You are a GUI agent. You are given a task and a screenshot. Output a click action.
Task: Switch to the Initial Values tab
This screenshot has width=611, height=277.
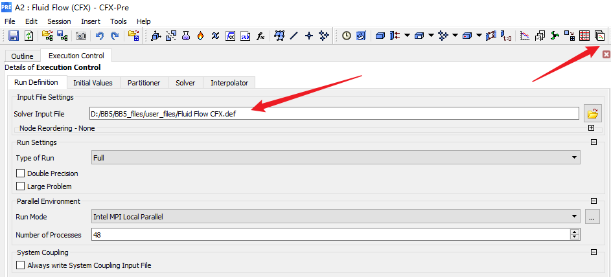93,83
